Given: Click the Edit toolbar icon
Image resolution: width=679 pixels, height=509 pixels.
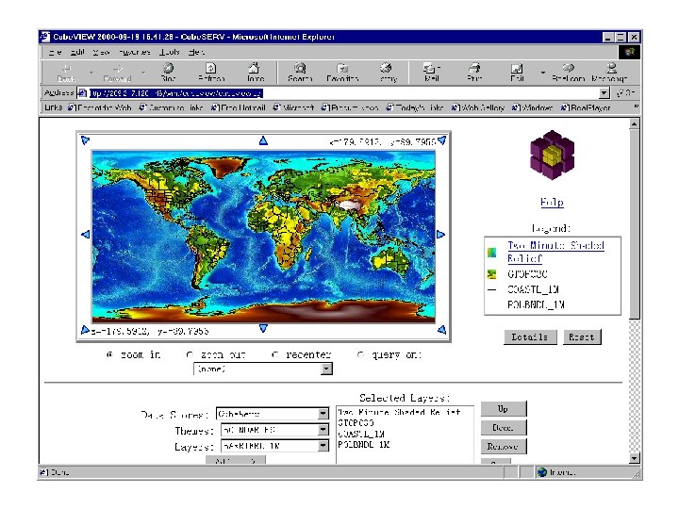Looking at the screenshot, I should tap(517, 73).
